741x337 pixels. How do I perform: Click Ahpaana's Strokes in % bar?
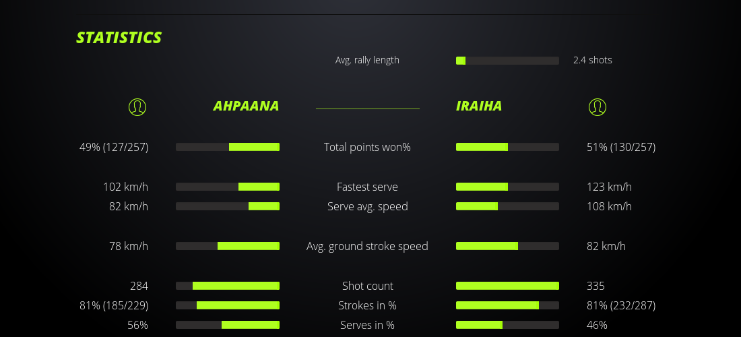click(x=228, y=305)
